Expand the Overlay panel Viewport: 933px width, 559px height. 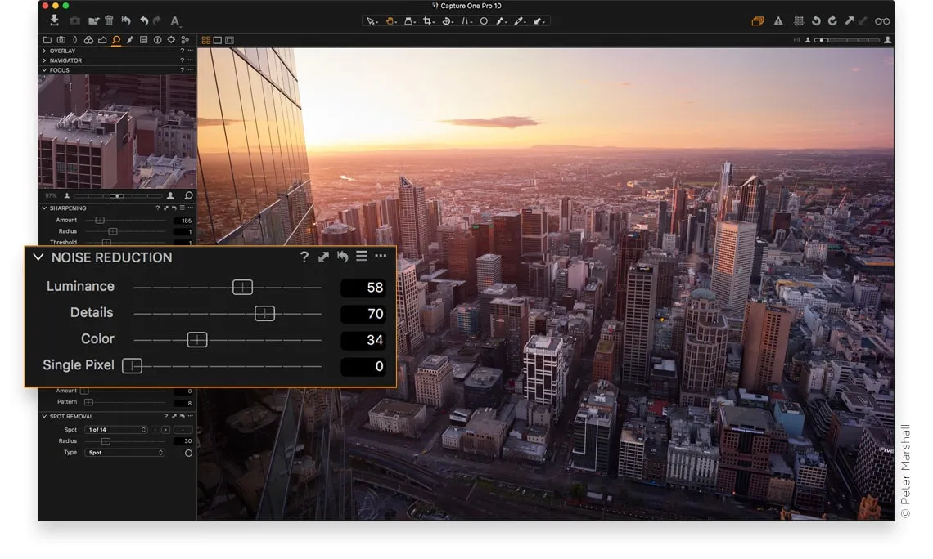pos(44,51)
